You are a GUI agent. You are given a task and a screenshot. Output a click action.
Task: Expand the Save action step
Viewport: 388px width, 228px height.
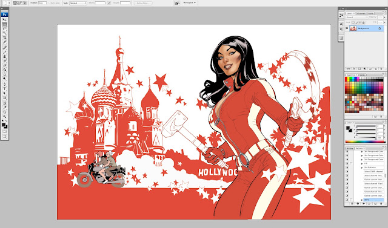click(362, 200)
